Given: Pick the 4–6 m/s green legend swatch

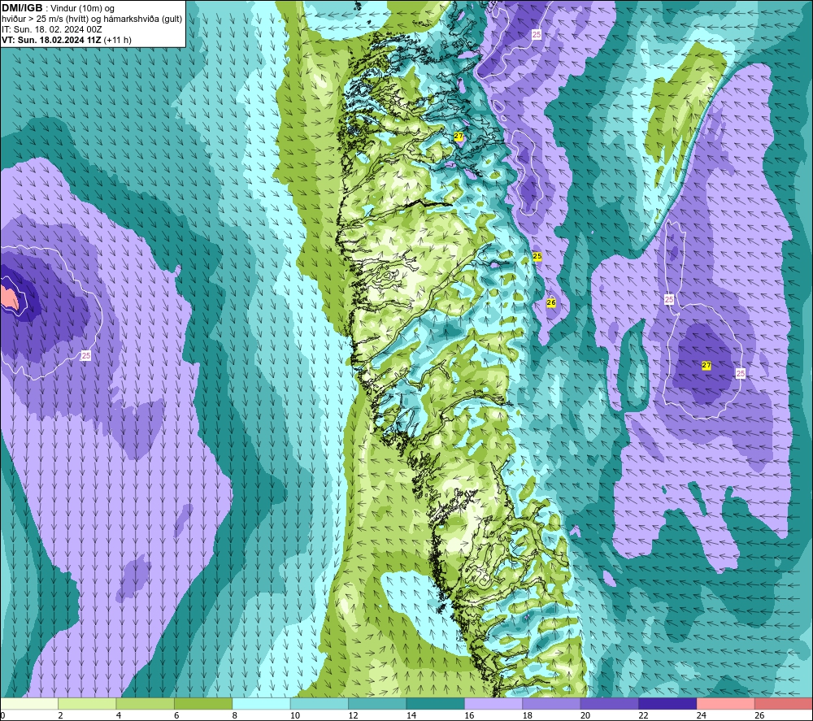Looking at the screenshot, I should (x=146, y=704).
